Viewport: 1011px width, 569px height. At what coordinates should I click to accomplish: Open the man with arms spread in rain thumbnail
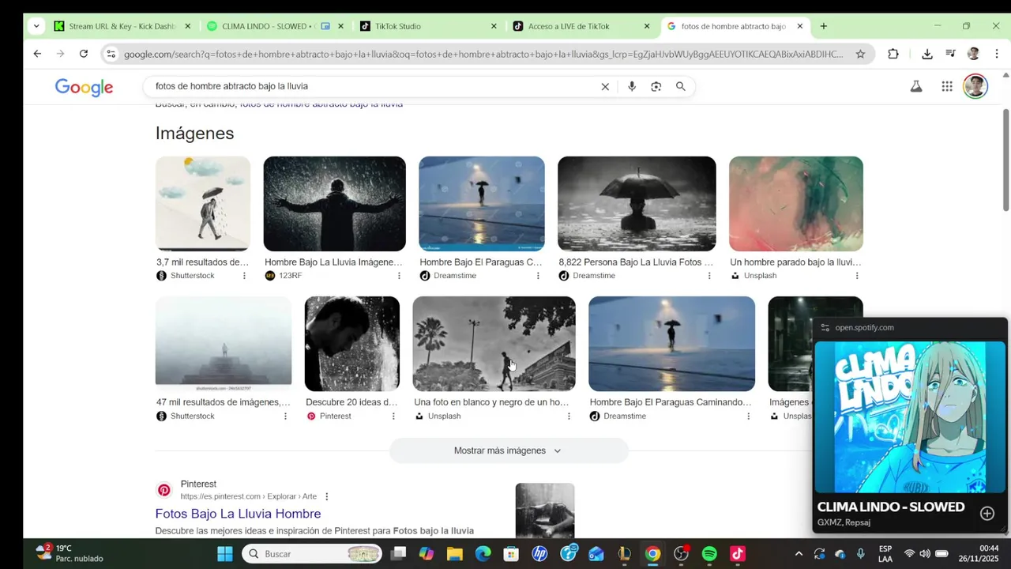pyautogui.click(x=335, y=204)
